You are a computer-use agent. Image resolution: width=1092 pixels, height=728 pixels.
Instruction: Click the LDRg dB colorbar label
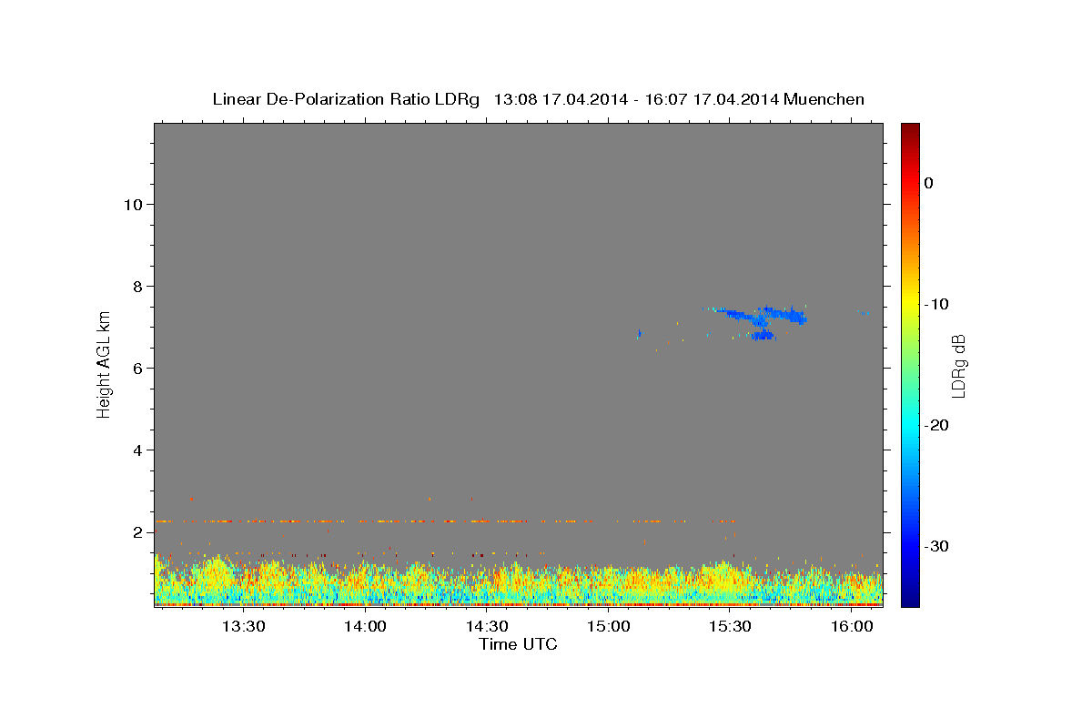pos(958,365)
